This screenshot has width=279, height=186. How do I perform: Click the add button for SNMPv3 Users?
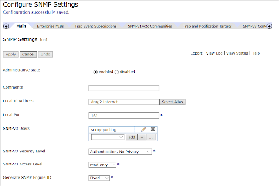click(131, 137)
